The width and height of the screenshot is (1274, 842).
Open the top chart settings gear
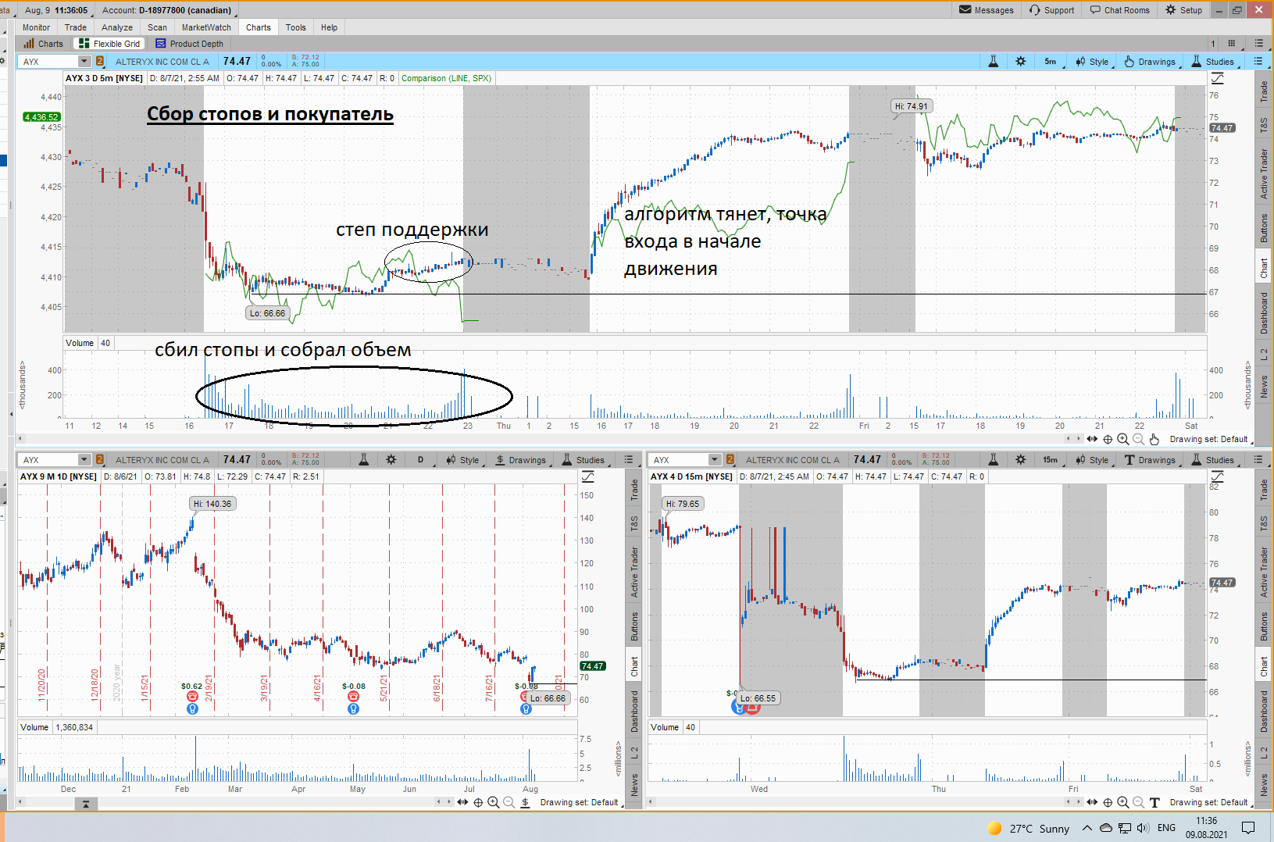(x=1020, y=62)
